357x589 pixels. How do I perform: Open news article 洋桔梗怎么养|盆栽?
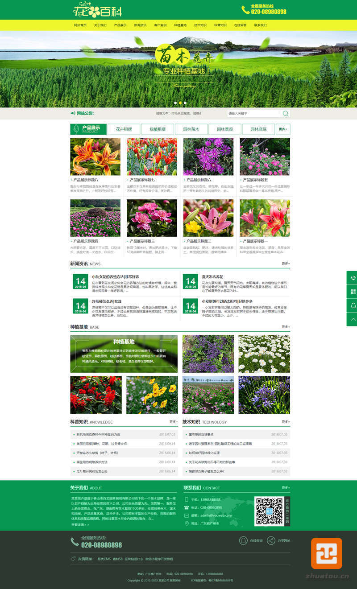pos(106,301)
